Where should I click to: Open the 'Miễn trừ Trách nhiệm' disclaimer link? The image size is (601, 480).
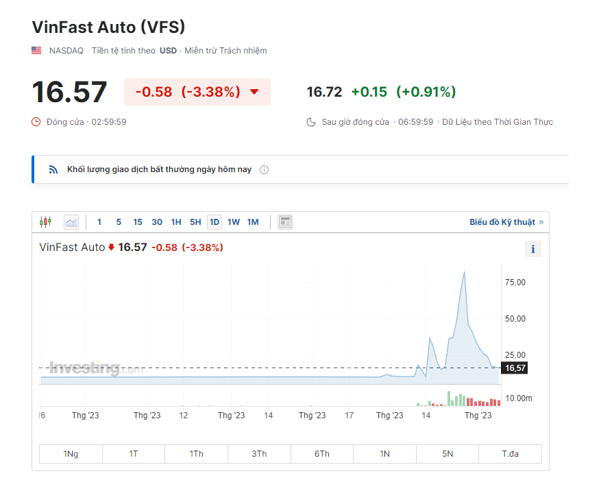coord(224,51)
